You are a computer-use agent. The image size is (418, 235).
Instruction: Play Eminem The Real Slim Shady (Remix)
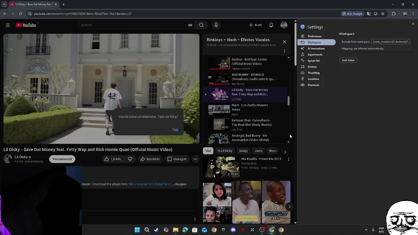(x=245, y=125)
